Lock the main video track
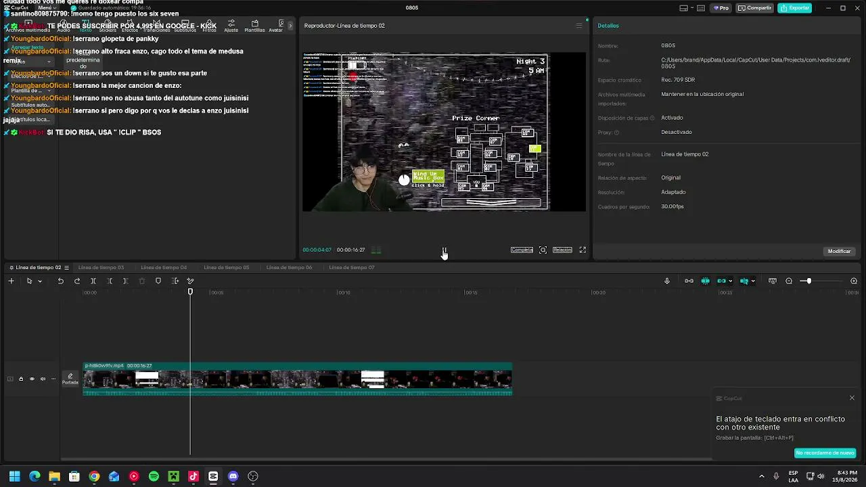The image size is (866, 487). 21,379
